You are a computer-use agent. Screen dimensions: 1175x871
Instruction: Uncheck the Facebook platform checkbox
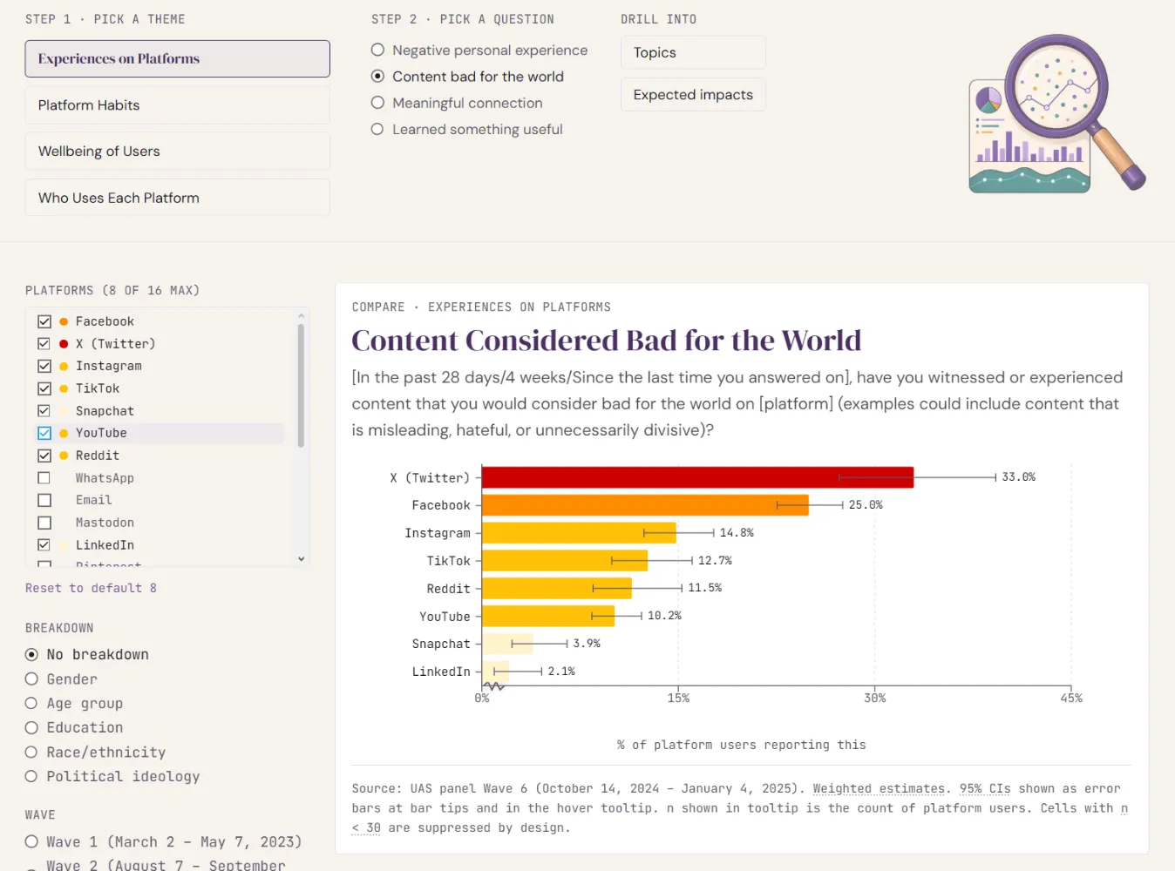click(x=44, y=321)
